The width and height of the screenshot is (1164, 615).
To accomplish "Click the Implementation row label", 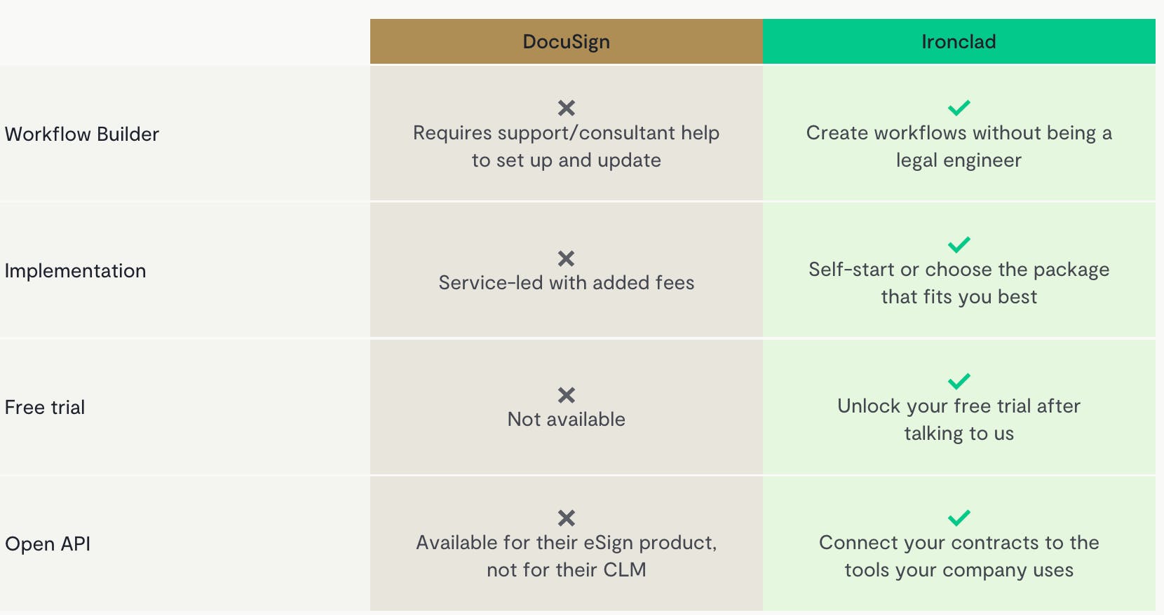I will (76, 270).
